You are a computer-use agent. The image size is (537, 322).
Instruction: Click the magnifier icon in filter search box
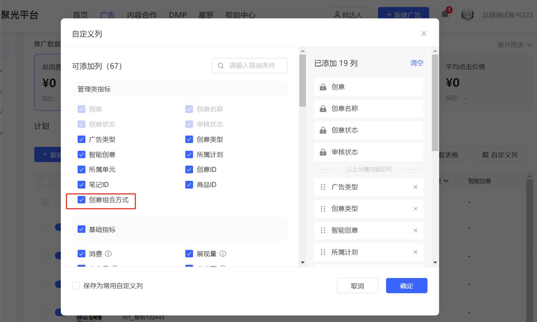(x=221, y=66)
